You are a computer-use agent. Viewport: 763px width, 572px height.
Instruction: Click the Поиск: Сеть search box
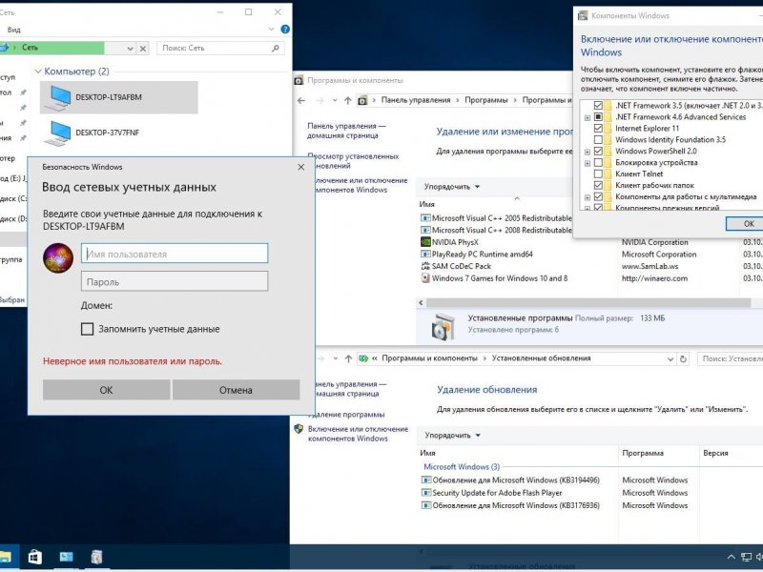coord(220,48)
